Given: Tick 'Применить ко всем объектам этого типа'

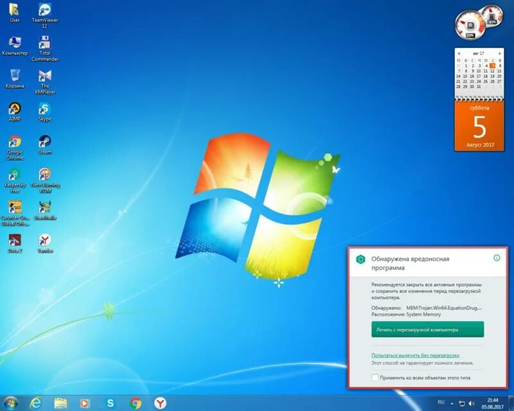Looking at the screenshot, I should [375, 378].
